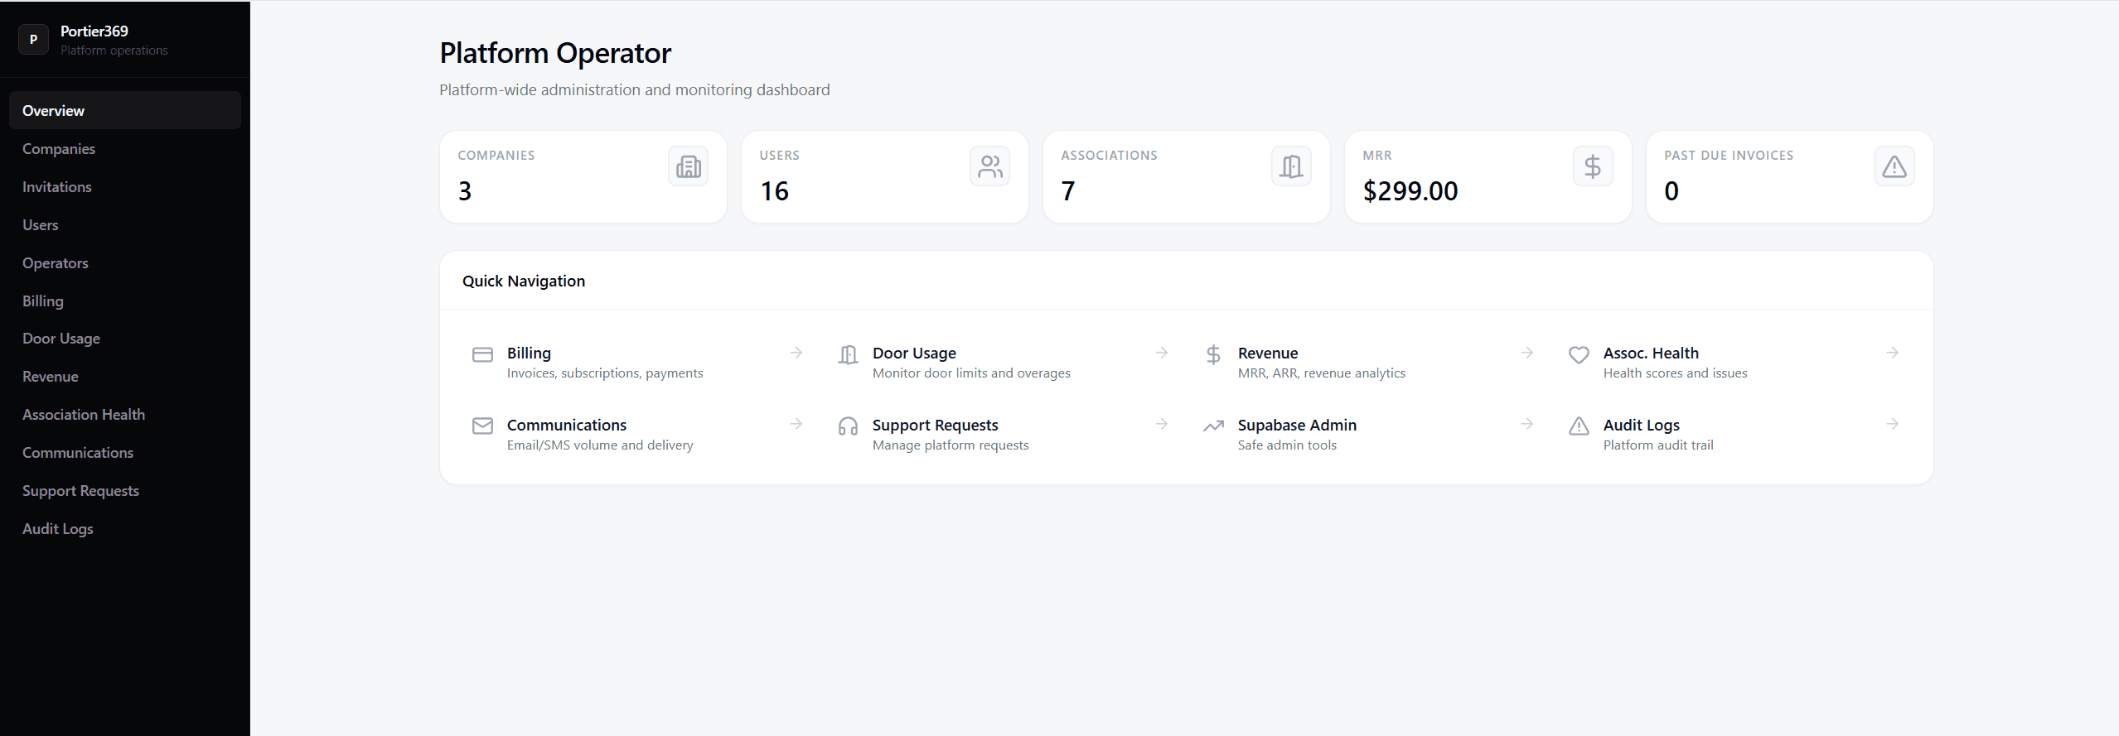The width and height of the screenshot is (2119, 736).
Task: Click the Assoc. Health heart icon
Action: tap(1579, 354)
